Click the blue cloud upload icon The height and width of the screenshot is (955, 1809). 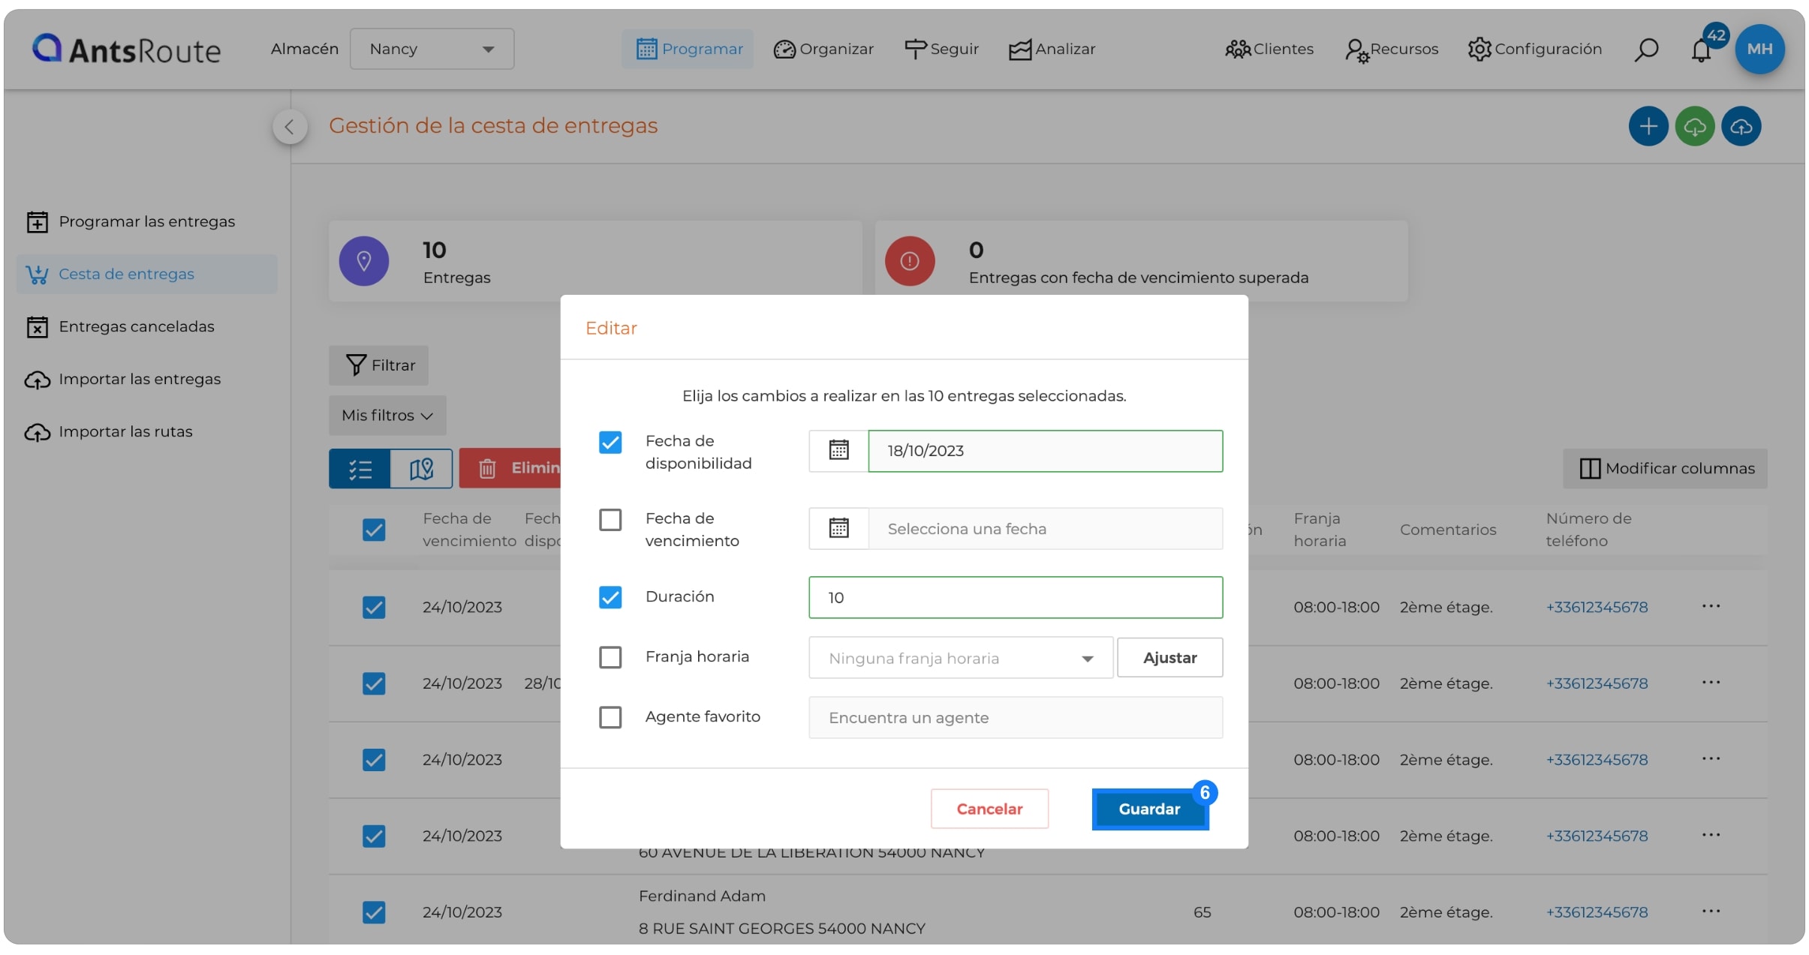pos(1741,126)
